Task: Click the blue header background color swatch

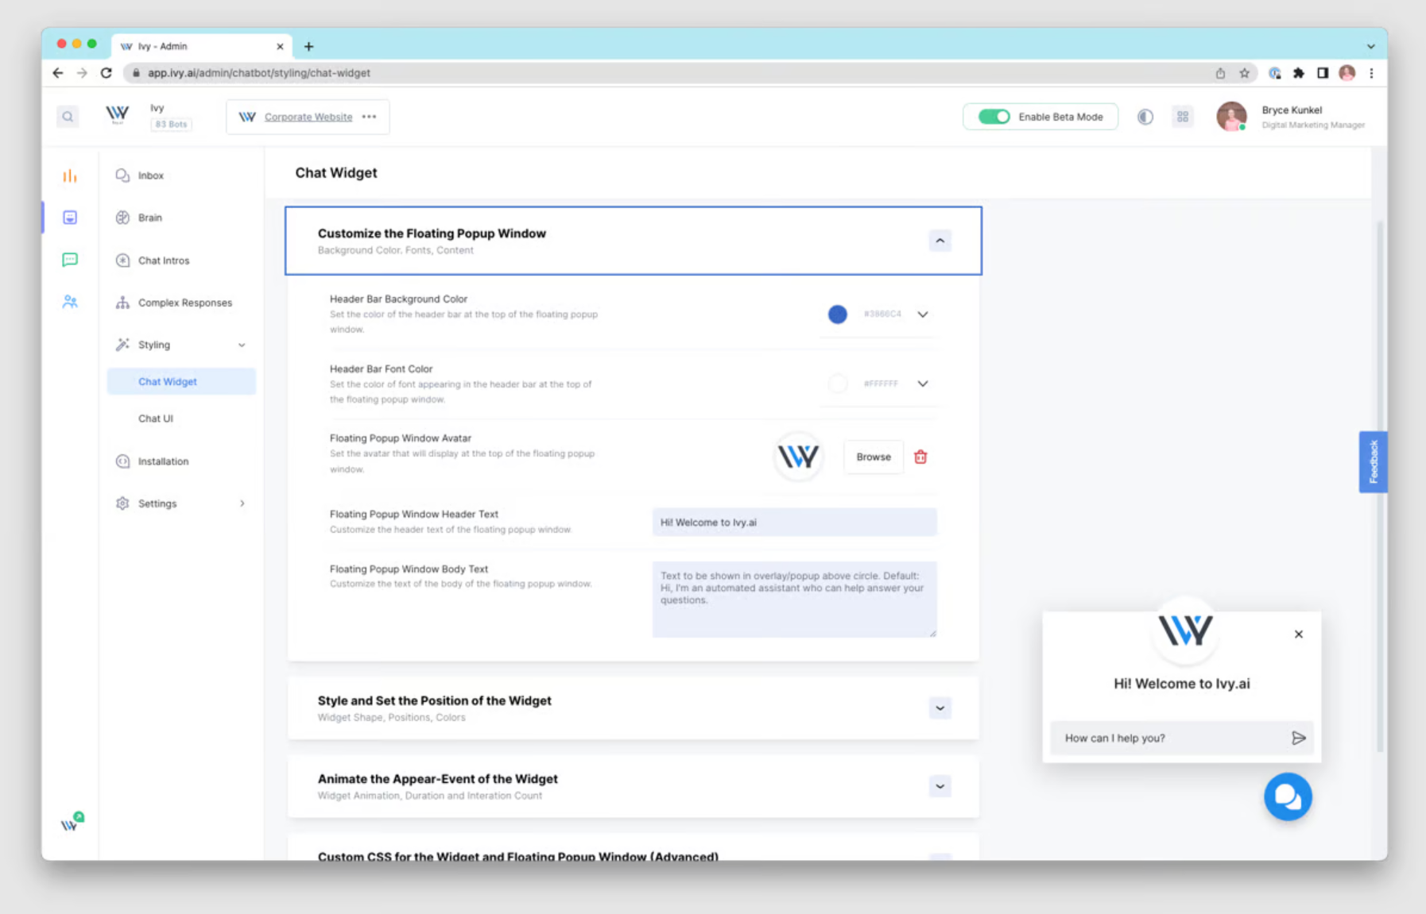Action: tap(837, 314)
